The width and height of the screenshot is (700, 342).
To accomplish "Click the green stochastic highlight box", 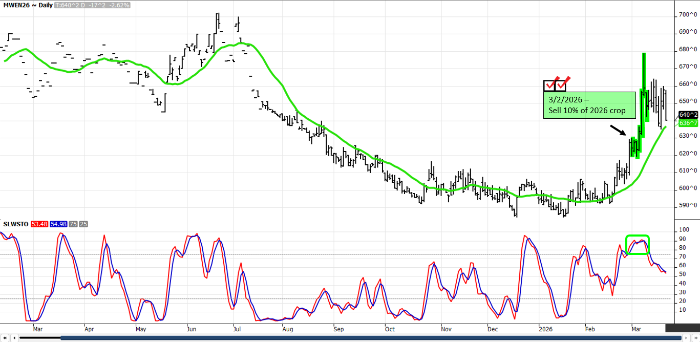I will (x=638, y=245).
